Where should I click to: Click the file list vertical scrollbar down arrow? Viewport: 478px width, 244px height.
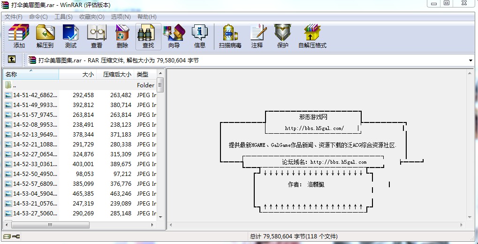(x=160, y=217)
